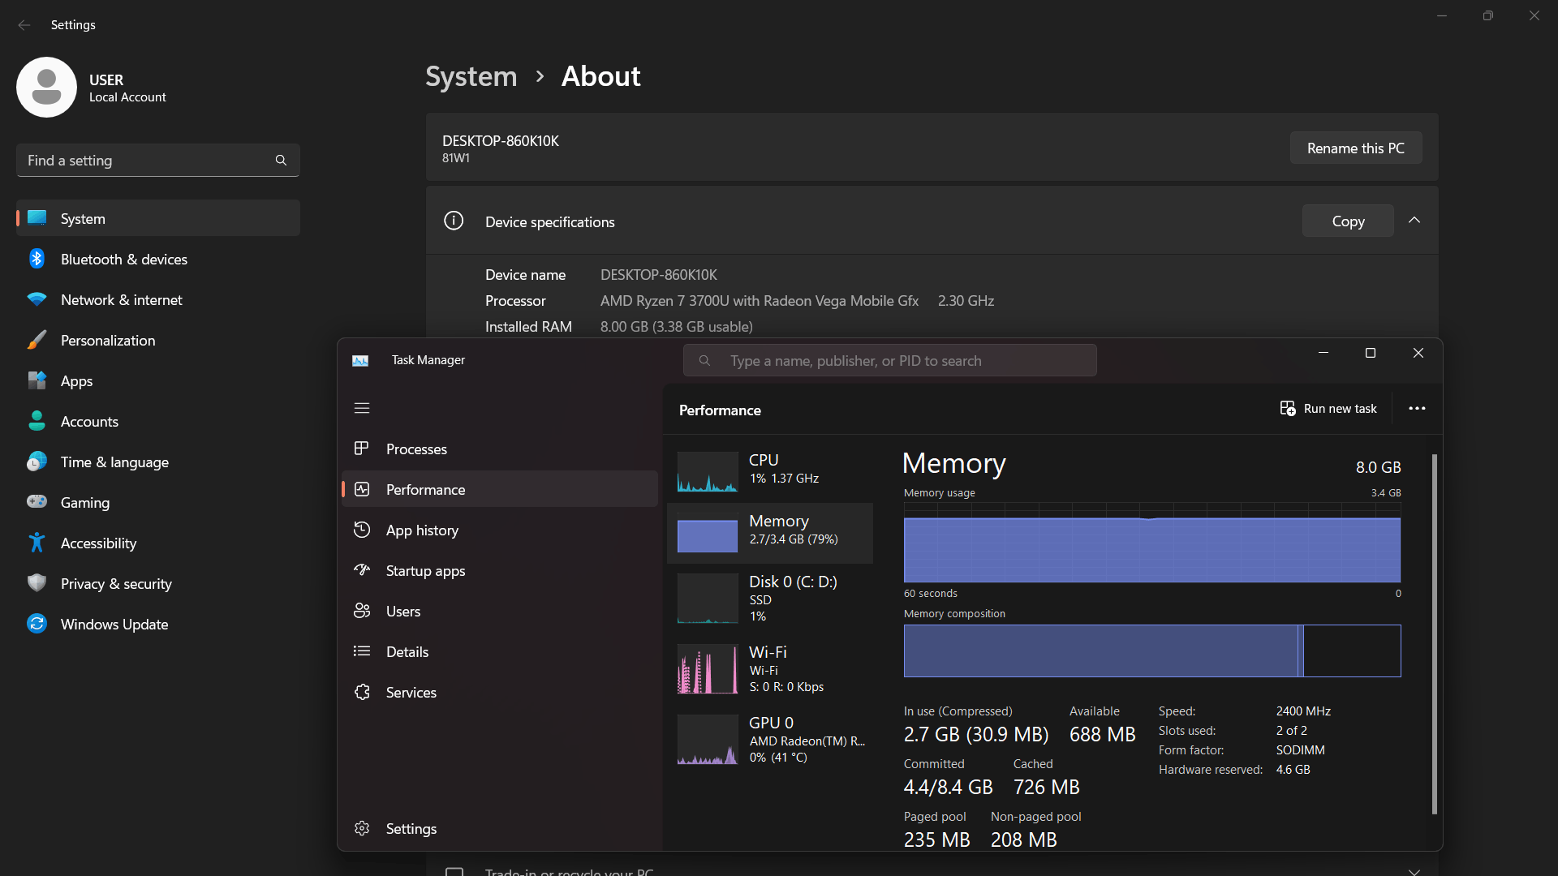
Task: Click the Find a setting magnifier icon
Action: pos(281,160)
